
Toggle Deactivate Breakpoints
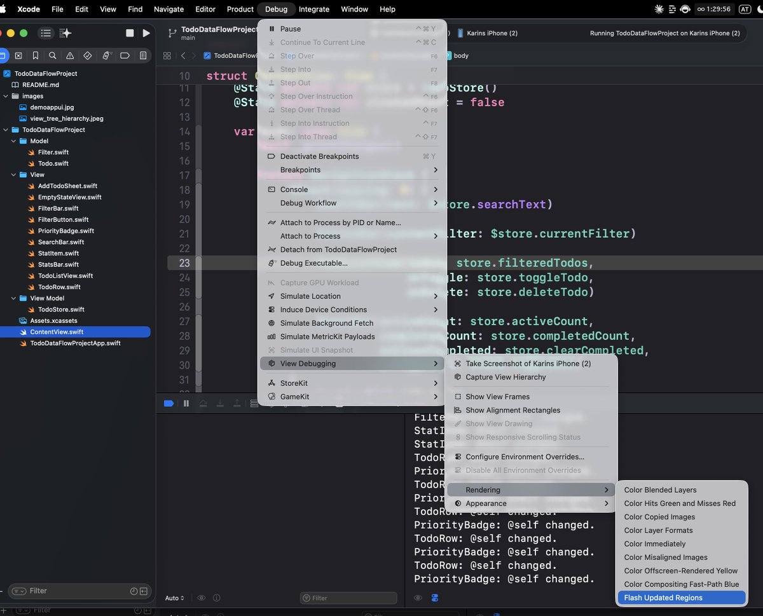(352, 156)
